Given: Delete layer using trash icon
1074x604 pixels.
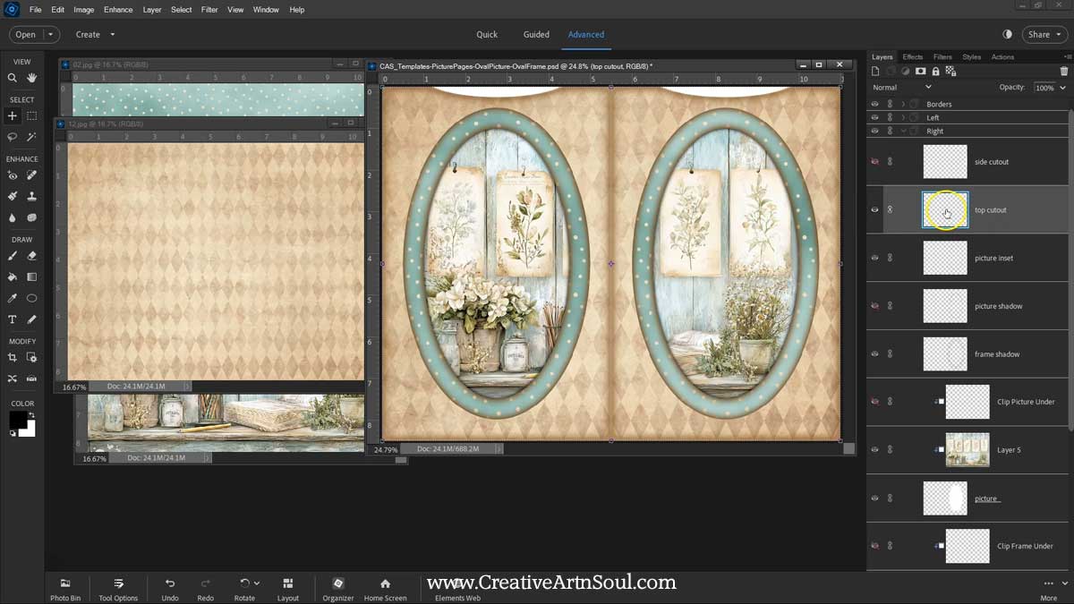Looking at the screenshot, I should 1063,72.
